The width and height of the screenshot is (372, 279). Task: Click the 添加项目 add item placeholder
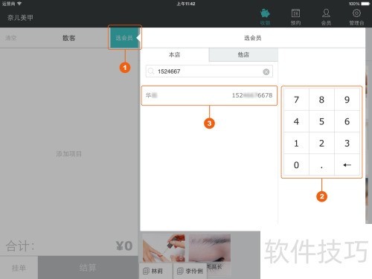pos(69,154)
